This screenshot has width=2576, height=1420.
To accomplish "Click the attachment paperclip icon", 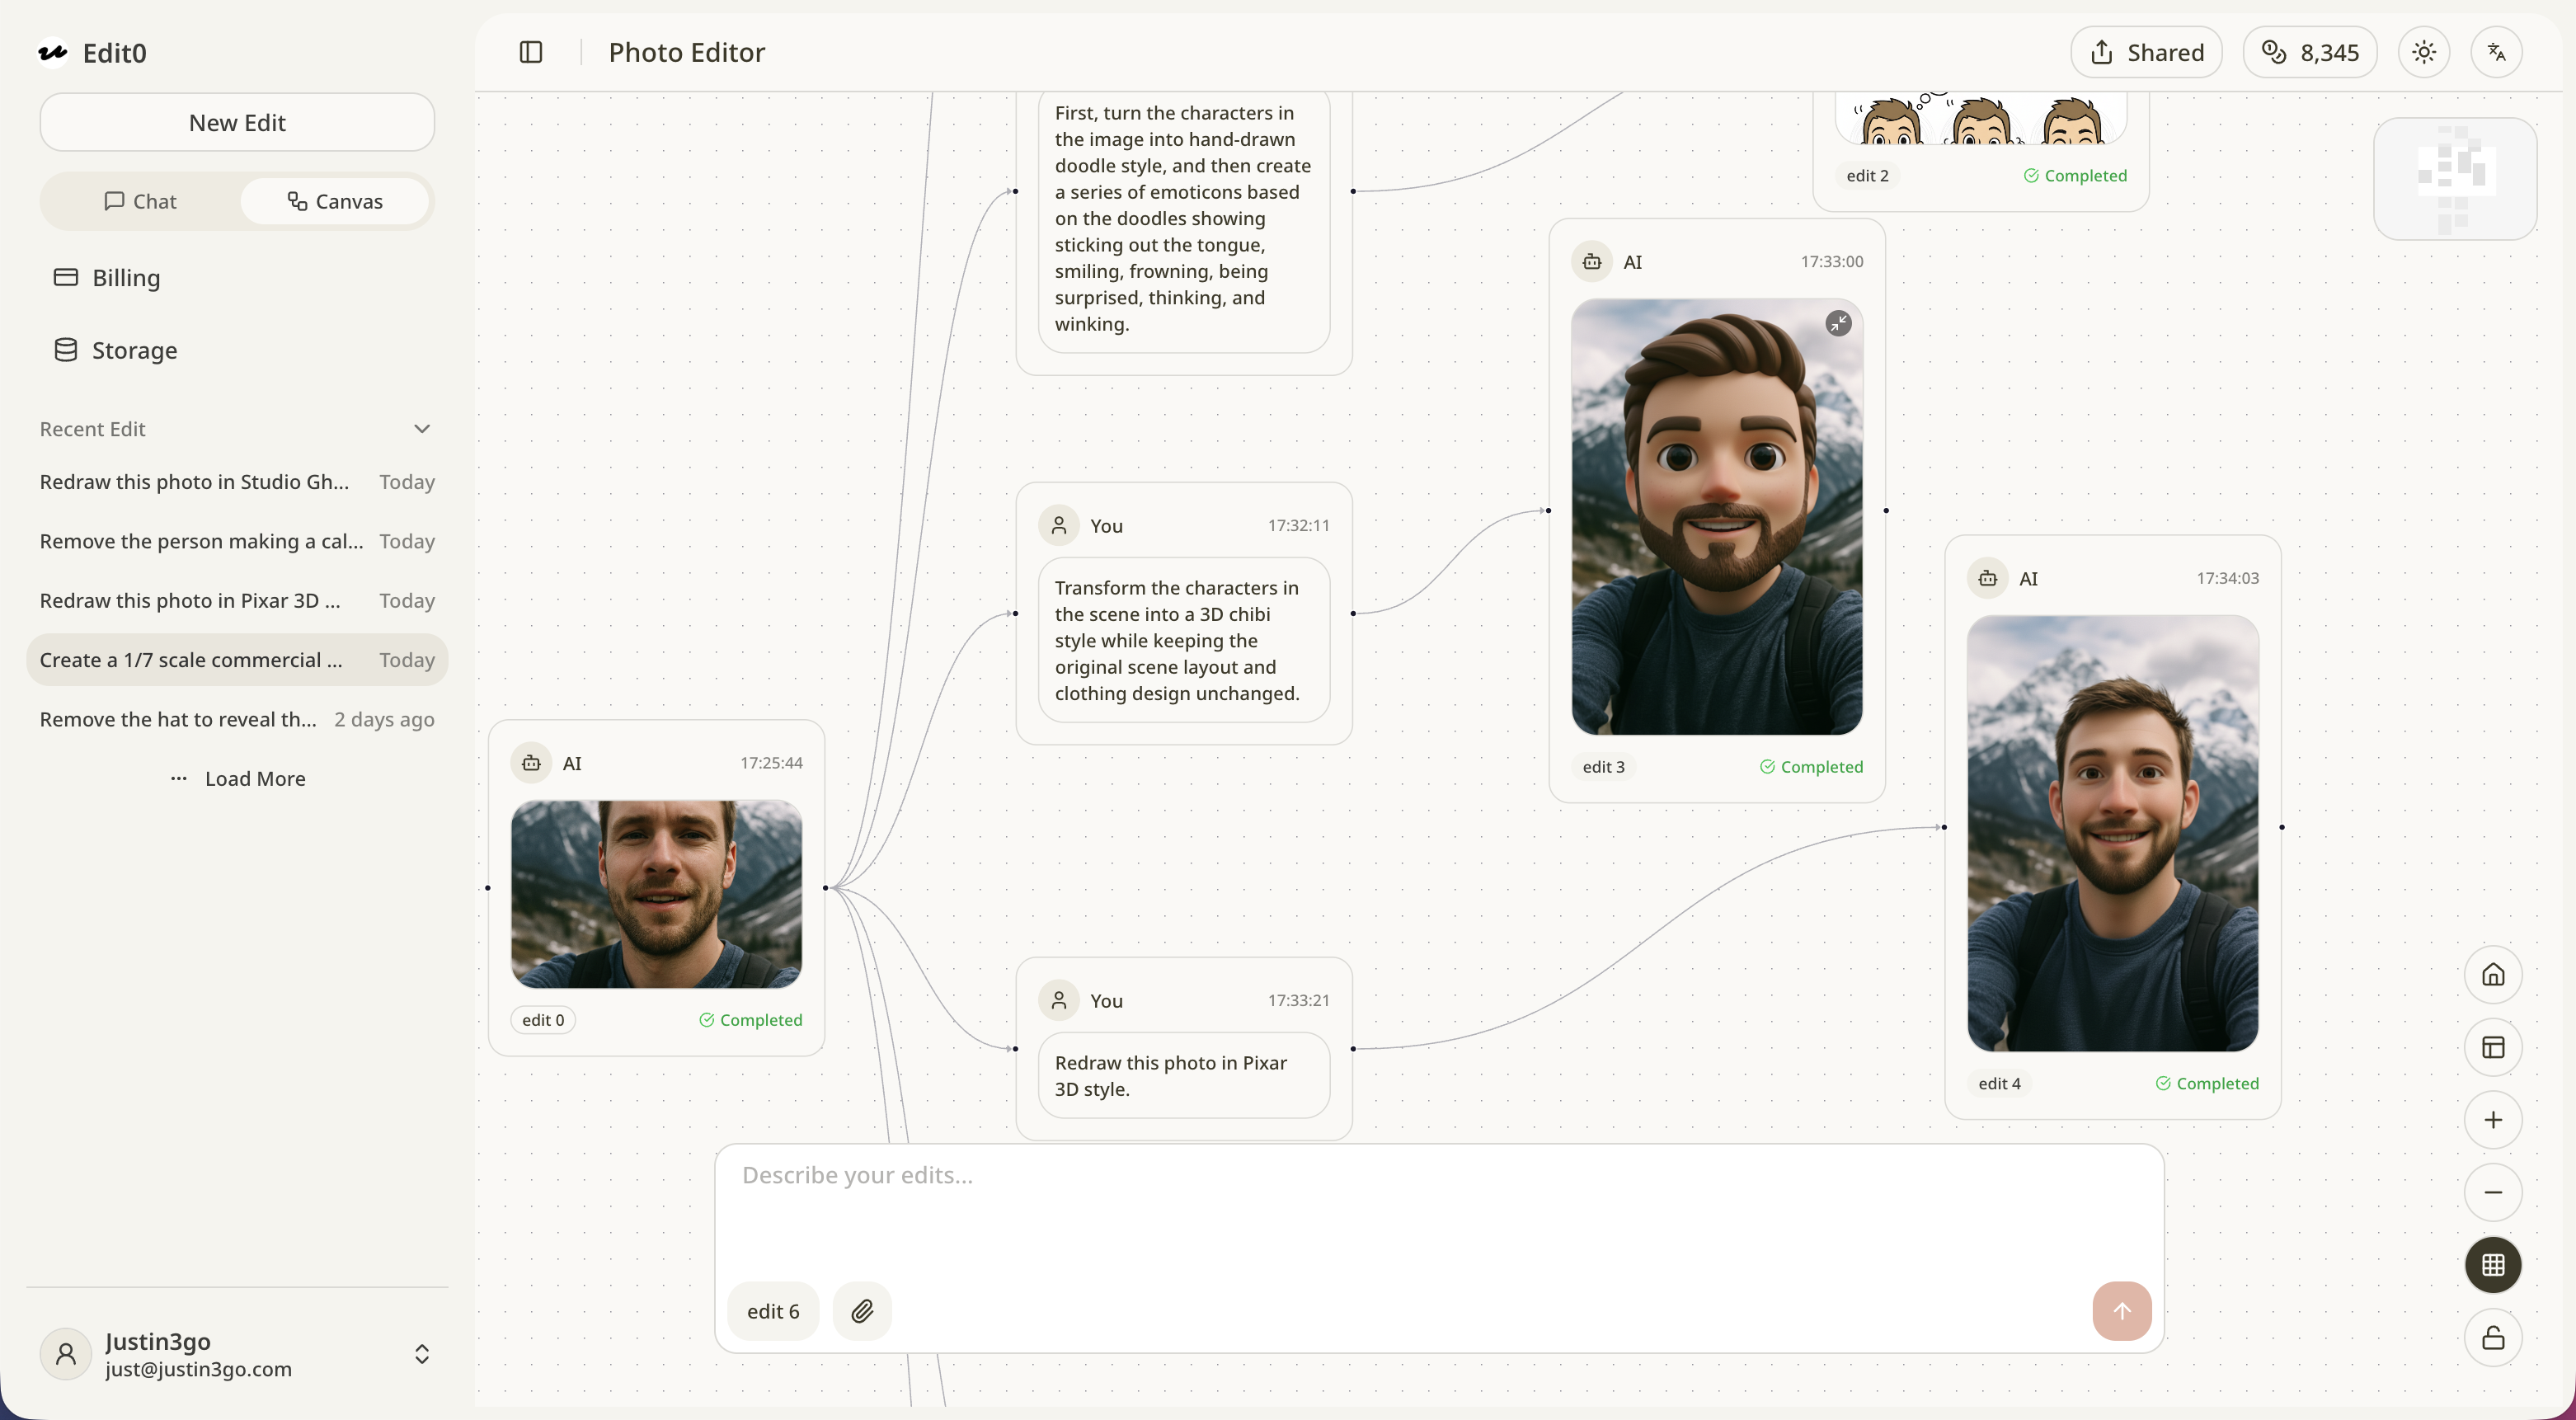I will pos(862,1311).
